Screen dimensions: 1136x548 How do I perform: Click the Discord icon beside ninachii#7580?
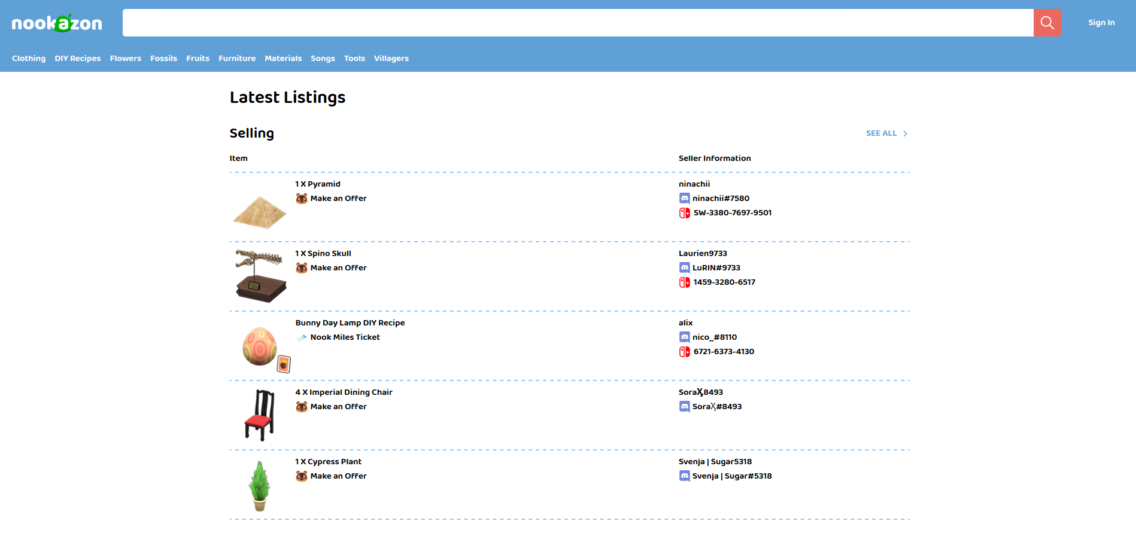684,199
